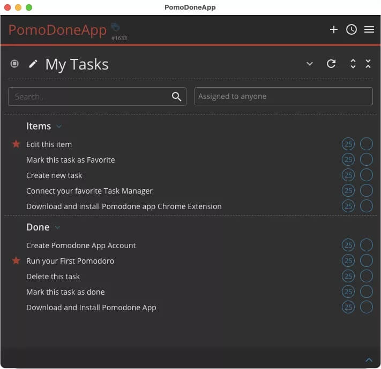Collapse the Items section chevron
The image size is (381, 369).
(x=59, y=126)
